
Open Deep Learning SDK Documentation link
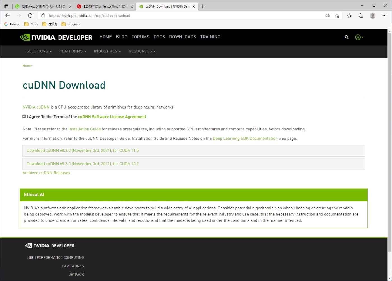pyautogui.click(x=245, y=139)
